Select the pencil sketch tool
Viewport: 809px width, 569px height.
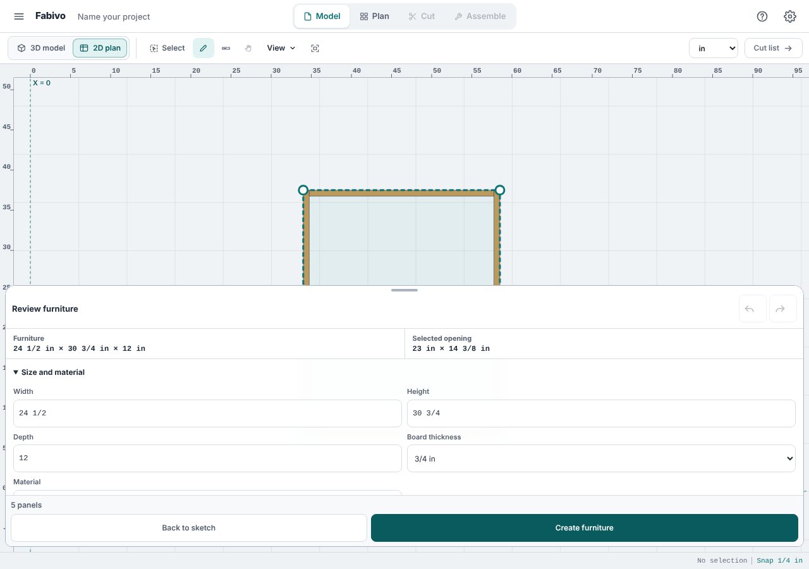[x=204, y=48]
